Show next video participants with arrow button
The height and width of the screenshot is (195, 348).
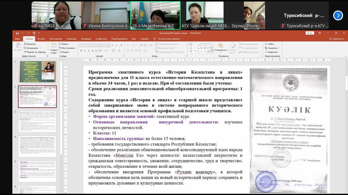pyautogui.click(x=338, y=15)
